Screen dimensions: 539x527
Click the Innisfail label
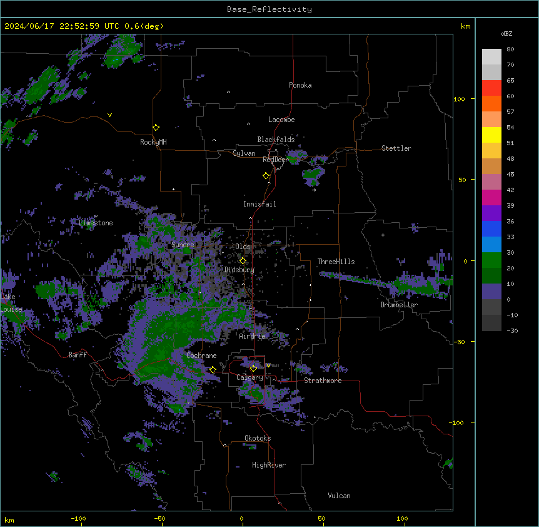click(x=259, y=204)
